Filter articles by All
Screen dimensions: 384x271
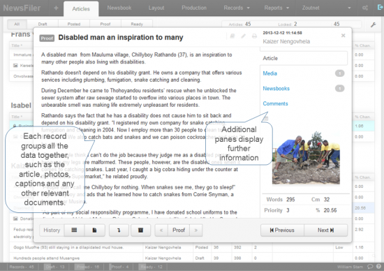click(17, 24)
